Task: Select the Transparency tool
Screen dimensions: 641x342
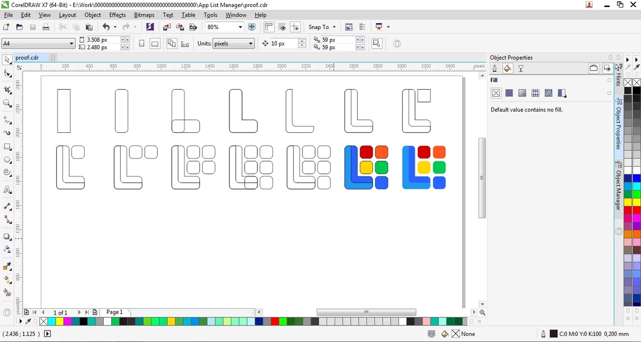Action: [7, 249]
